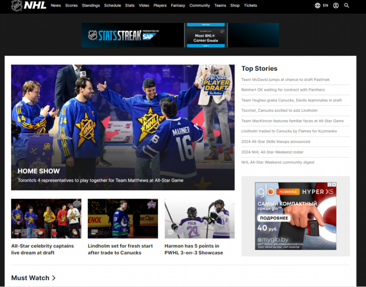The height and width of the screenshot is (287, 366).
Task: Click the NHL shield logo
Action: click(17, 5)
